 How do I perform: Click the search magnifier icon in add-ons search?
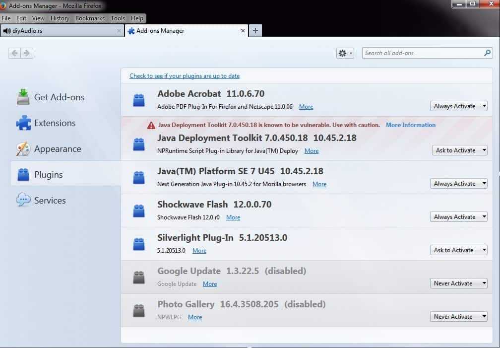487,53
